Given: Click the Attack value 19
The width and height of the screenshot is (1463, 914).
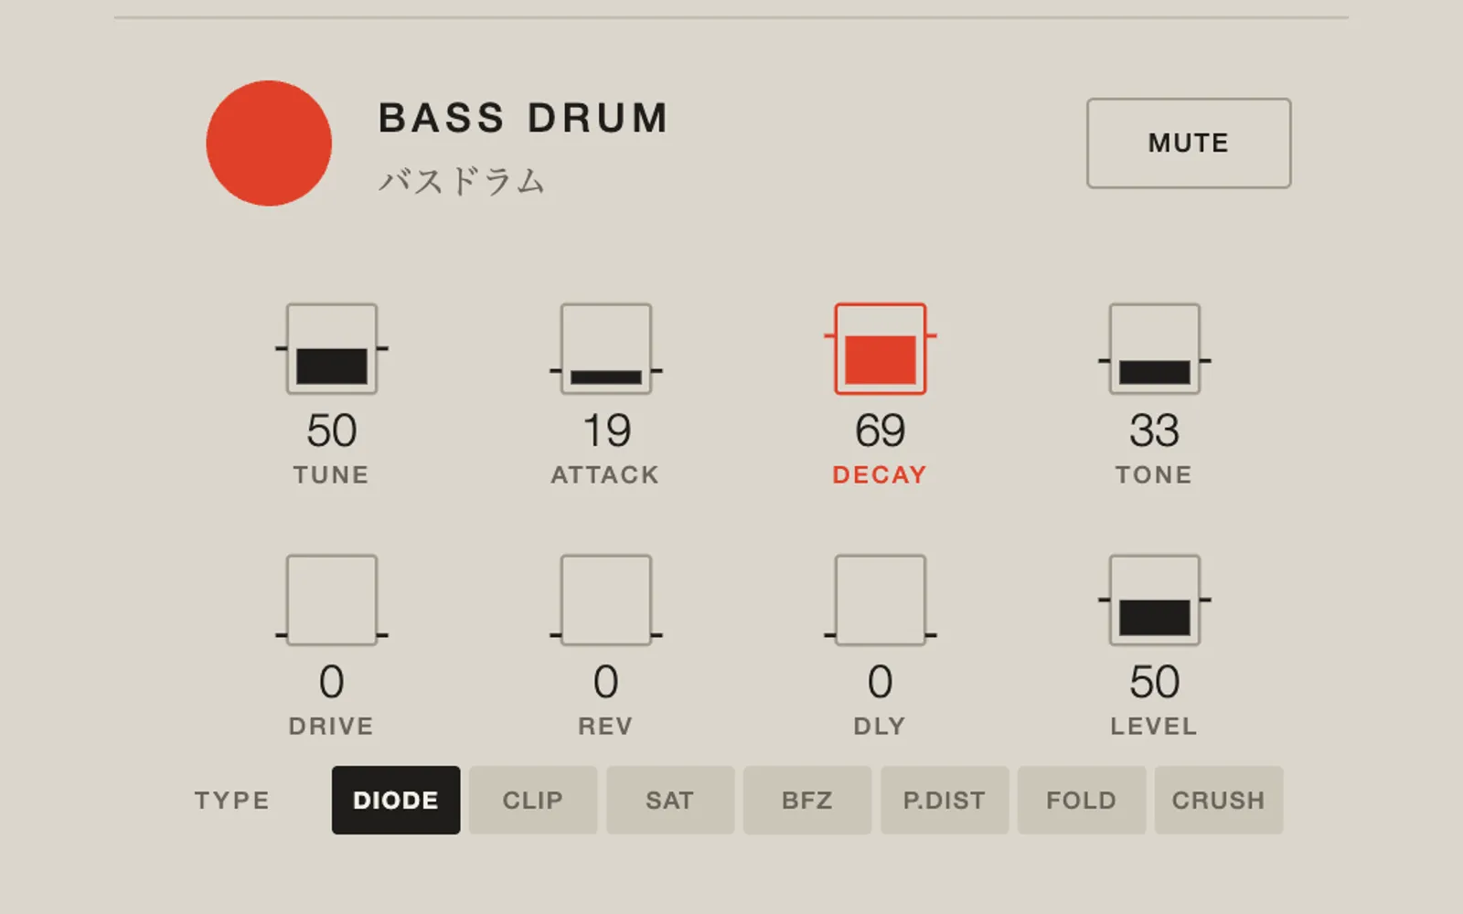Looking at the screenshot, I should [607, 430].
